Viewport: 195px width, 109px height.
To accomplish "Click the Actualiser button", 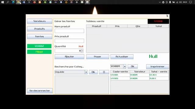I will 122,57.
